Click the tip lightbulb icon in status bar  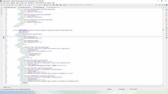click(167, 90)
